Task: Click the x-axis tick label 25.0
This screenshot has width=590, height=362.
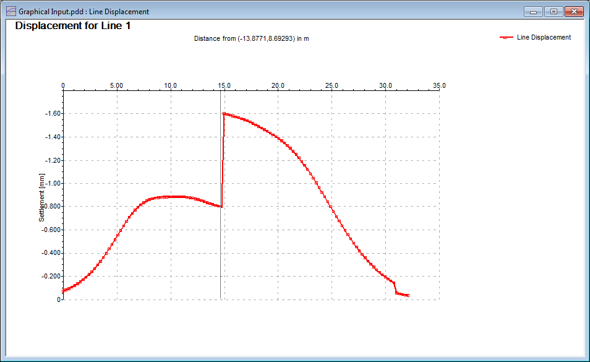Action: point(331,85)
